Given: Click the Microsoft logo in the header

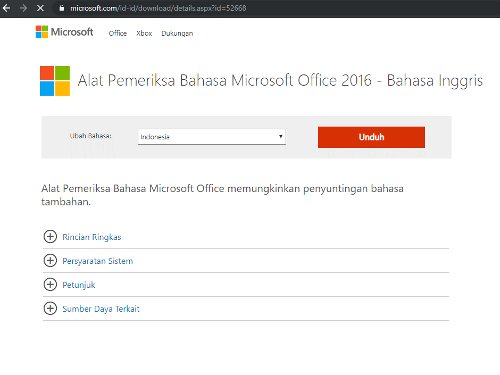Looking at the screenshot, I should [x=64, y=31].
